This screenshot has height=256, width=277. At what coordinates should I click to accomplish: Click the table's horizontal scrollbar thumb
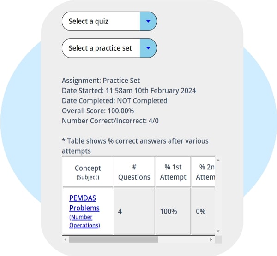pos(113,239)
